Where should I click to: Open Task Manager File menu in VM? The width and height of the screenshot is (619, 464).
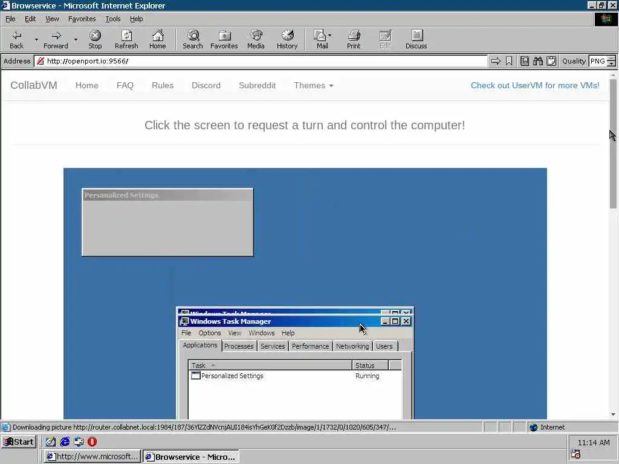coord(186,333)
